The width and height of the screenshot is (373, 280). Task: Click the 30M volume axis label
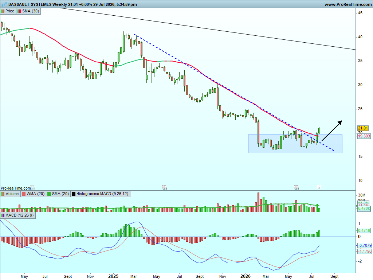361,195
